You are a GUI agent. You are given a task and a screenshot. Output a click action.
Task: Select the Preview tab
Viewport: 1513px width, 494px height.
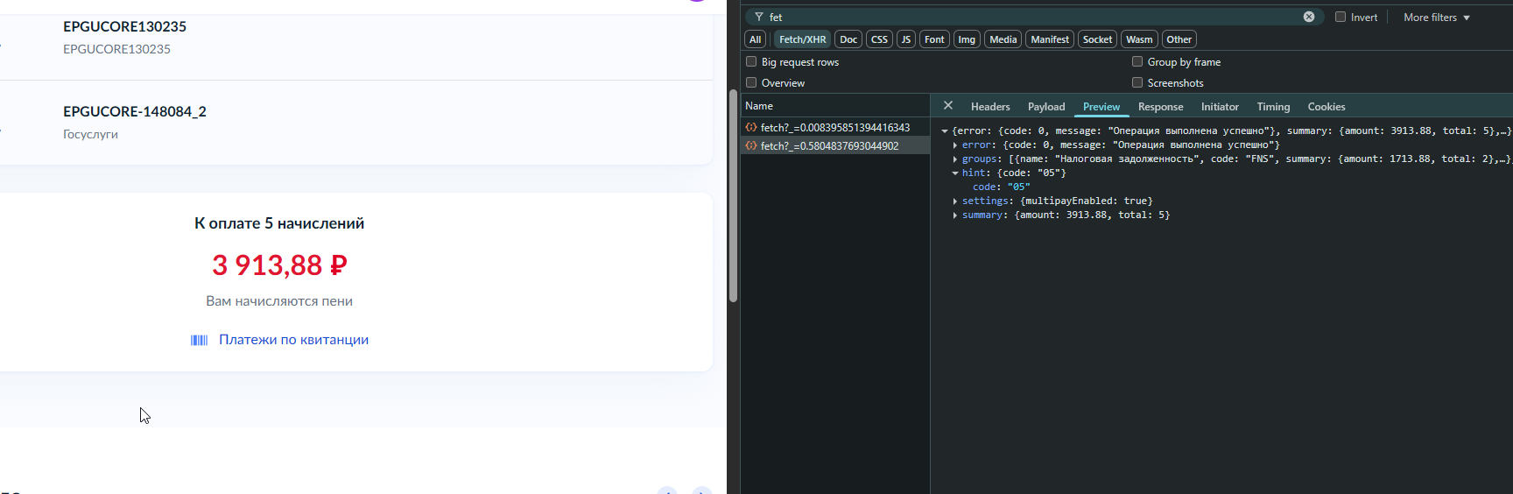(1101, 107)
